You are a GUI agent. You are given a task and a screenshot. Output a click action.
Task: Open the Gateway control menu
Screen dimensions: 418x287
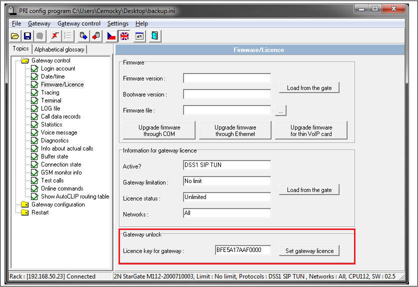79,23
